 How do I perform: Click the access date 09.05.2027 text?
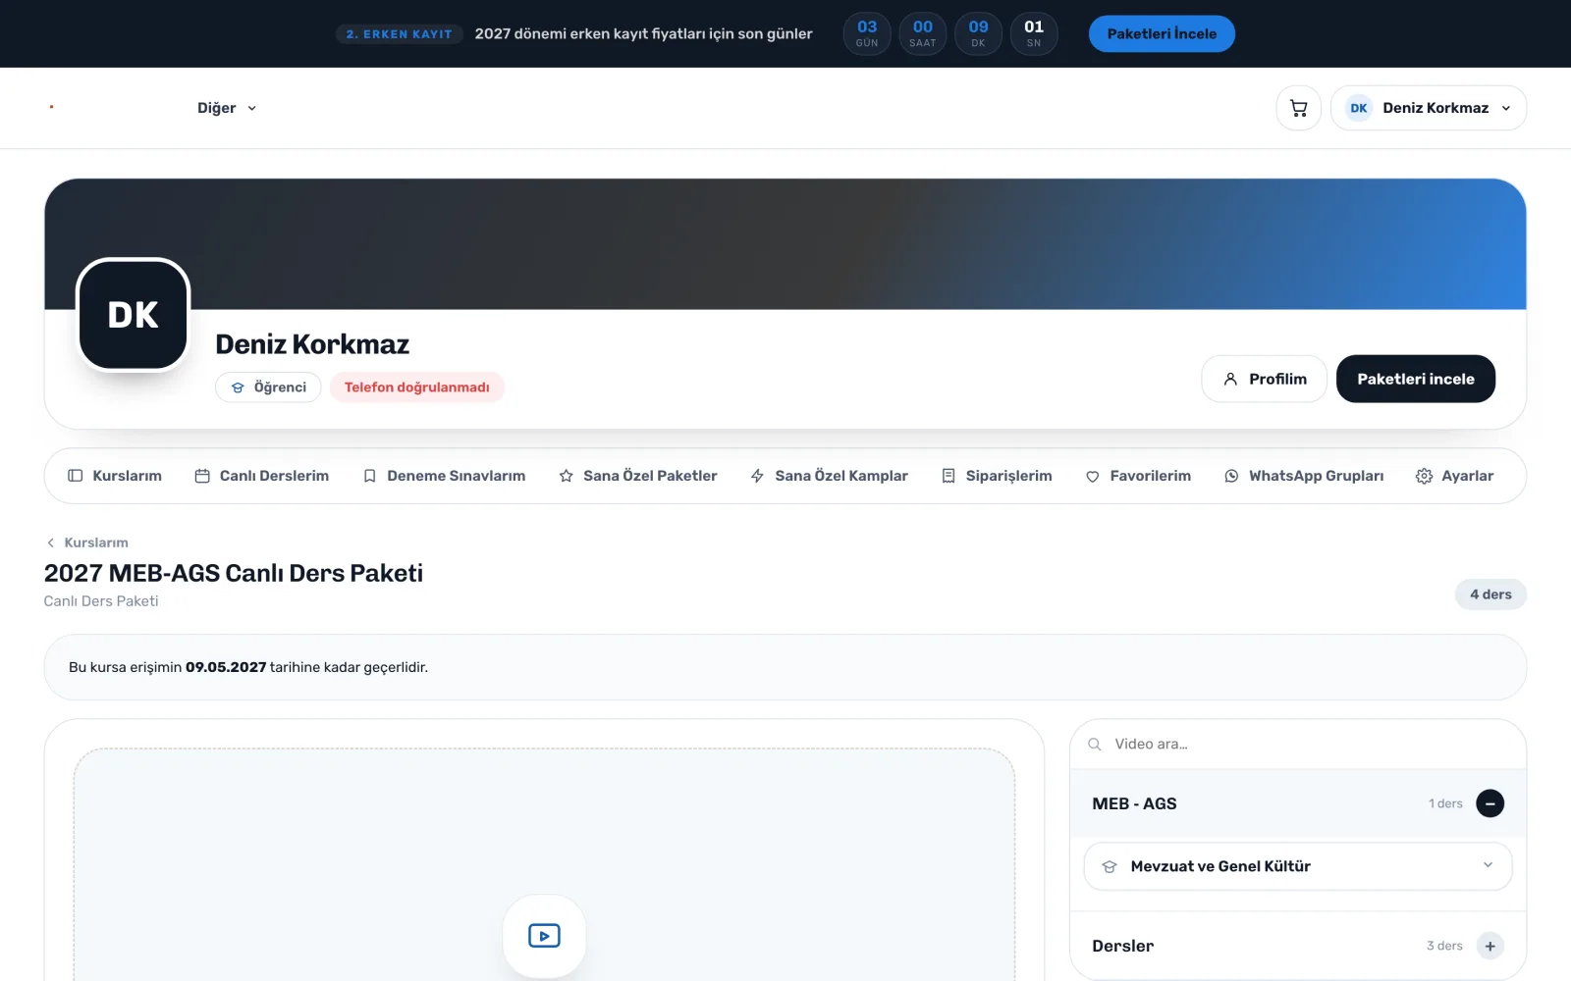pos(226,667)
